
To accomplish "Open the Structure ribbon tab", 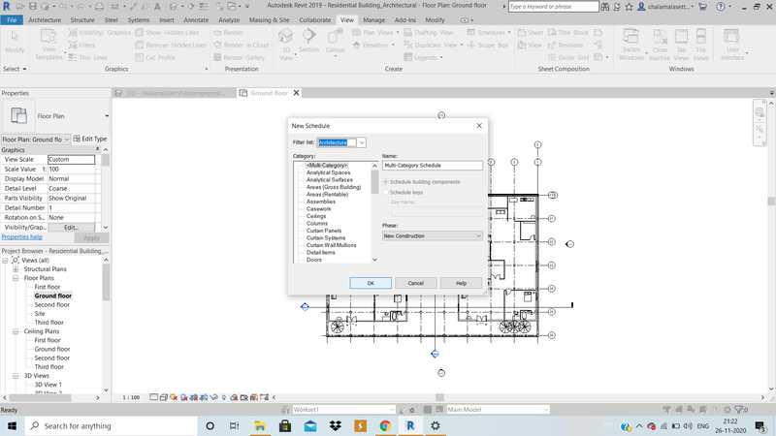I will 82,20.
